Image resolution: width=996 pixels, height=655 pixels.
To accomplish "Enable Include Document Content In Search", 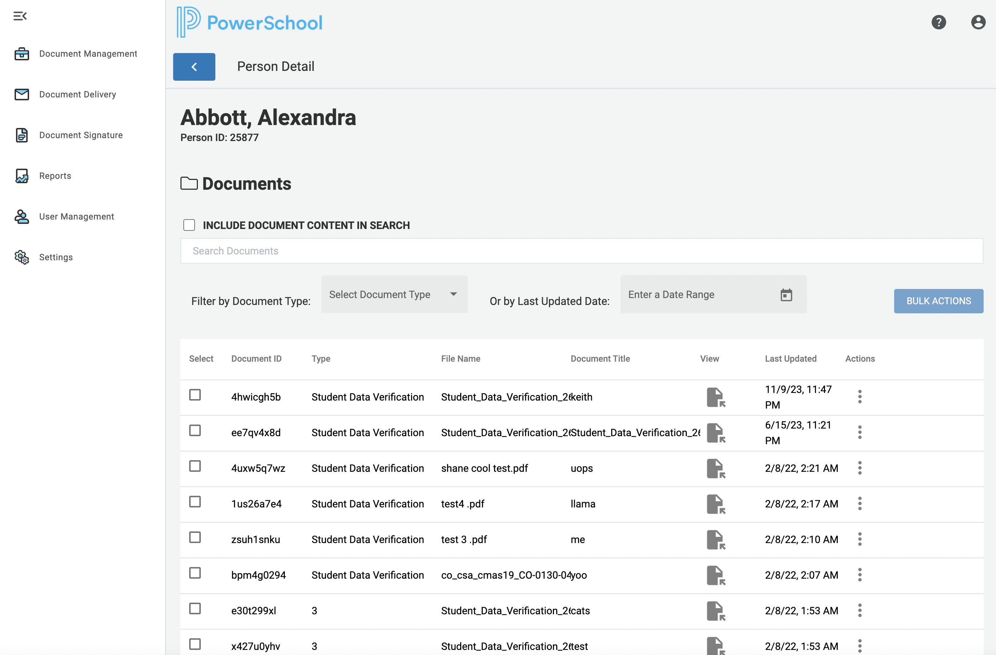I will [x=189, y=225].
